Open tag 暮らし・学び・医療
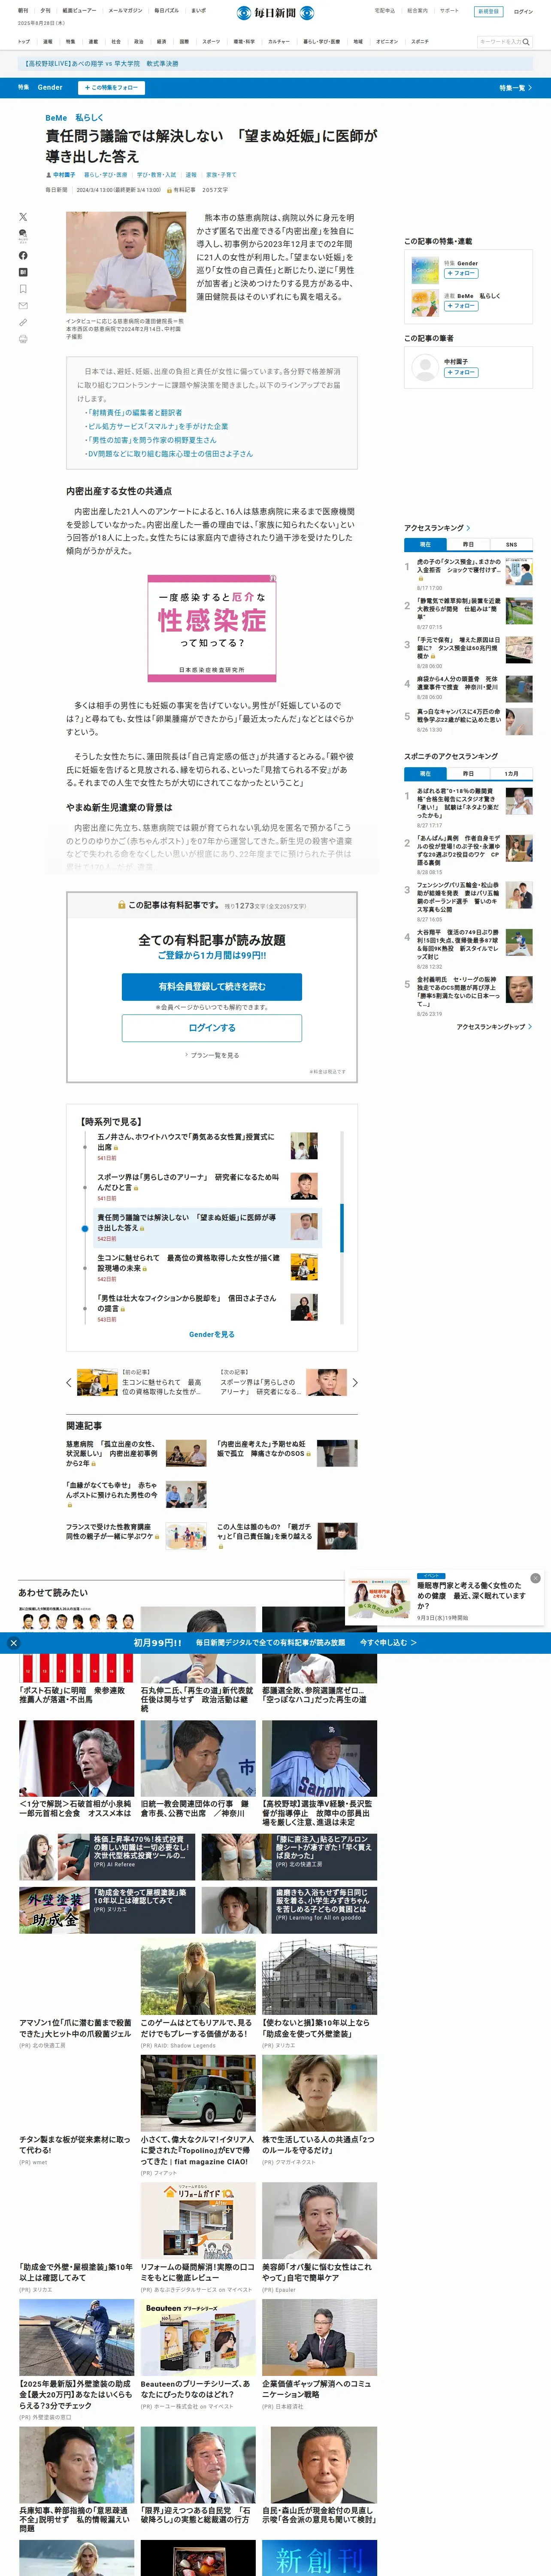551x2576 pixels. tap(106, 175)
